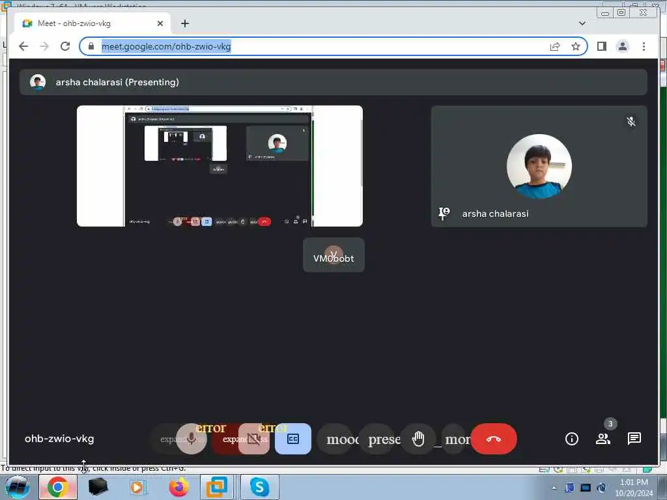Open VMware Workstation taskbar icon
Screen dimensions: 667x500
(216, 487)
